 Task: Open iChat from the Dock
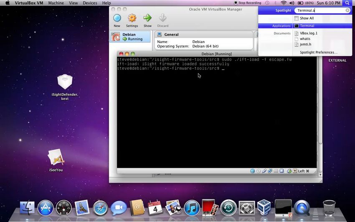(119, 208)
